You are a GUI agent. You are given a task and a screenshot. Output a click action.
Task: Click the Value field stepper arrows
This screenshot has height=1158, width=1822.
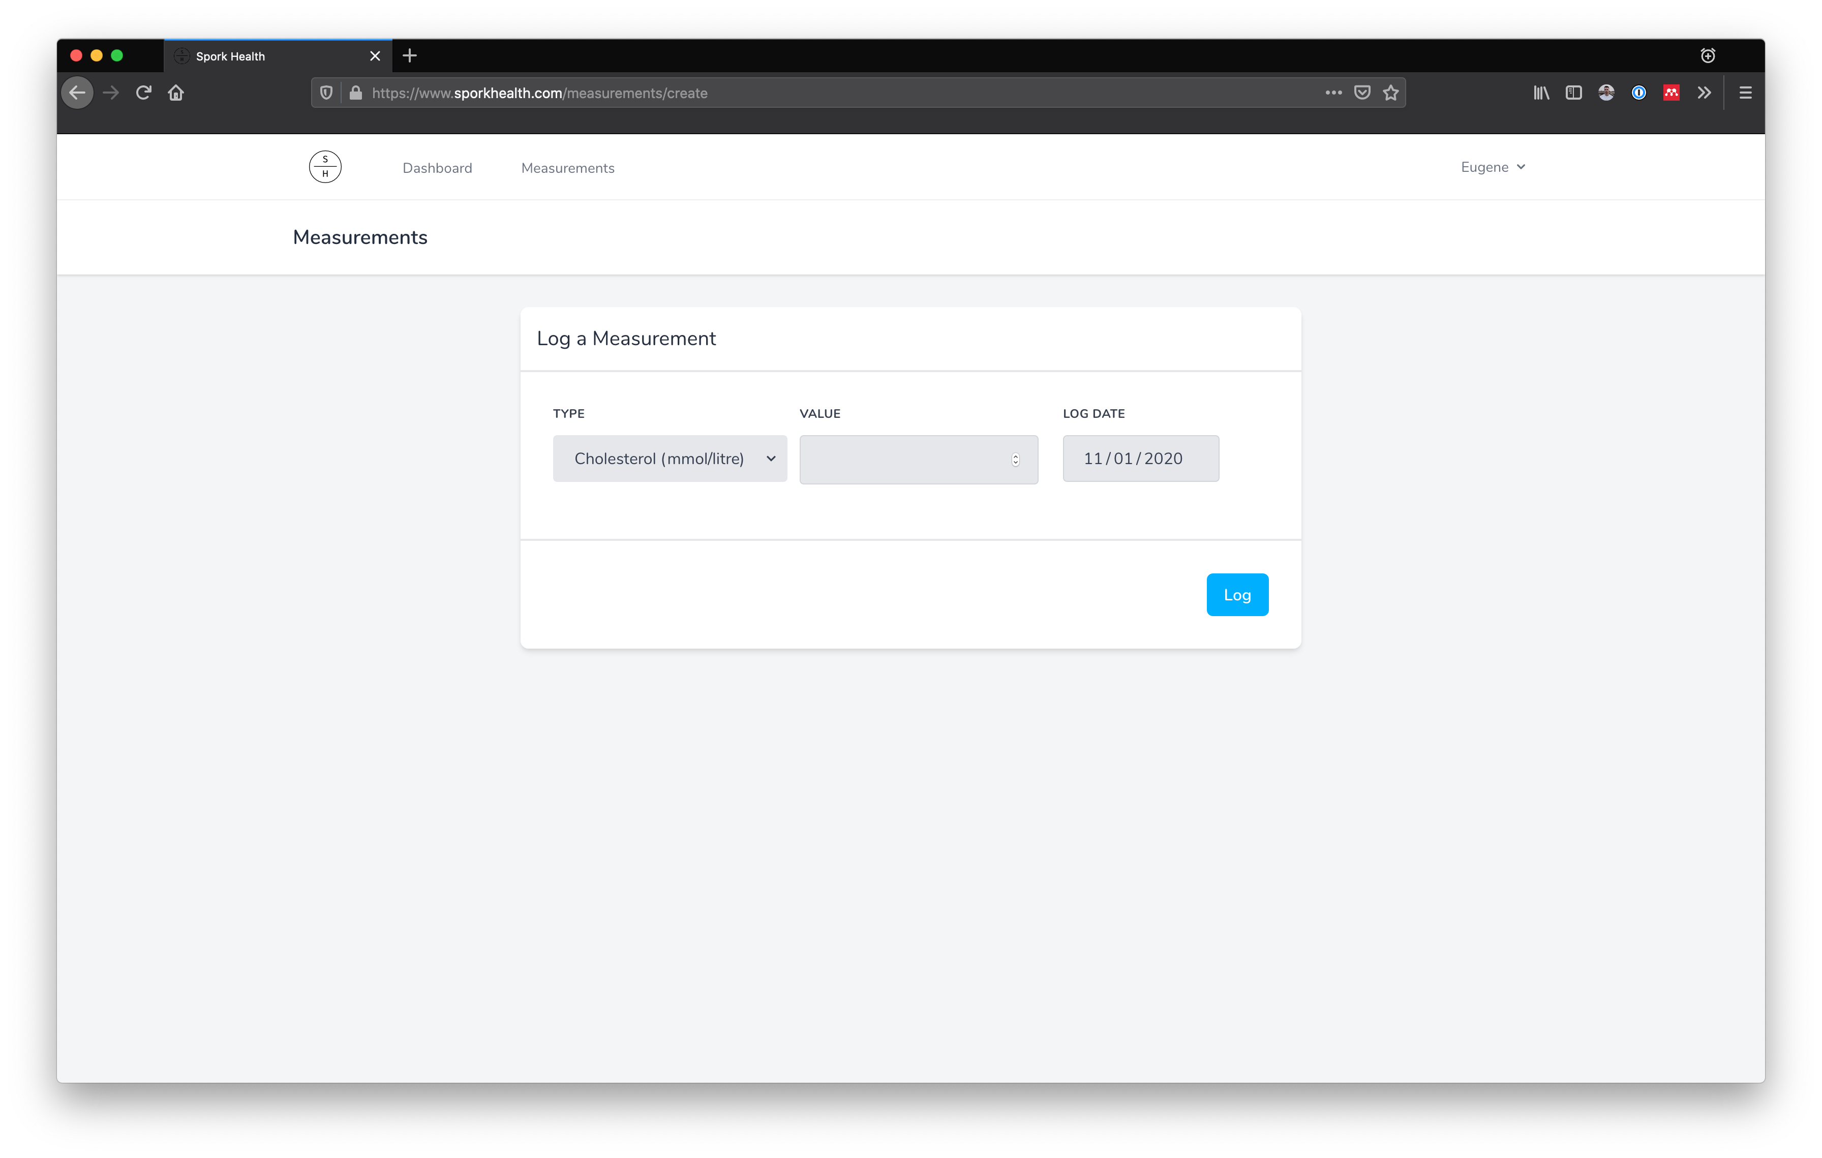[1015, 459]
